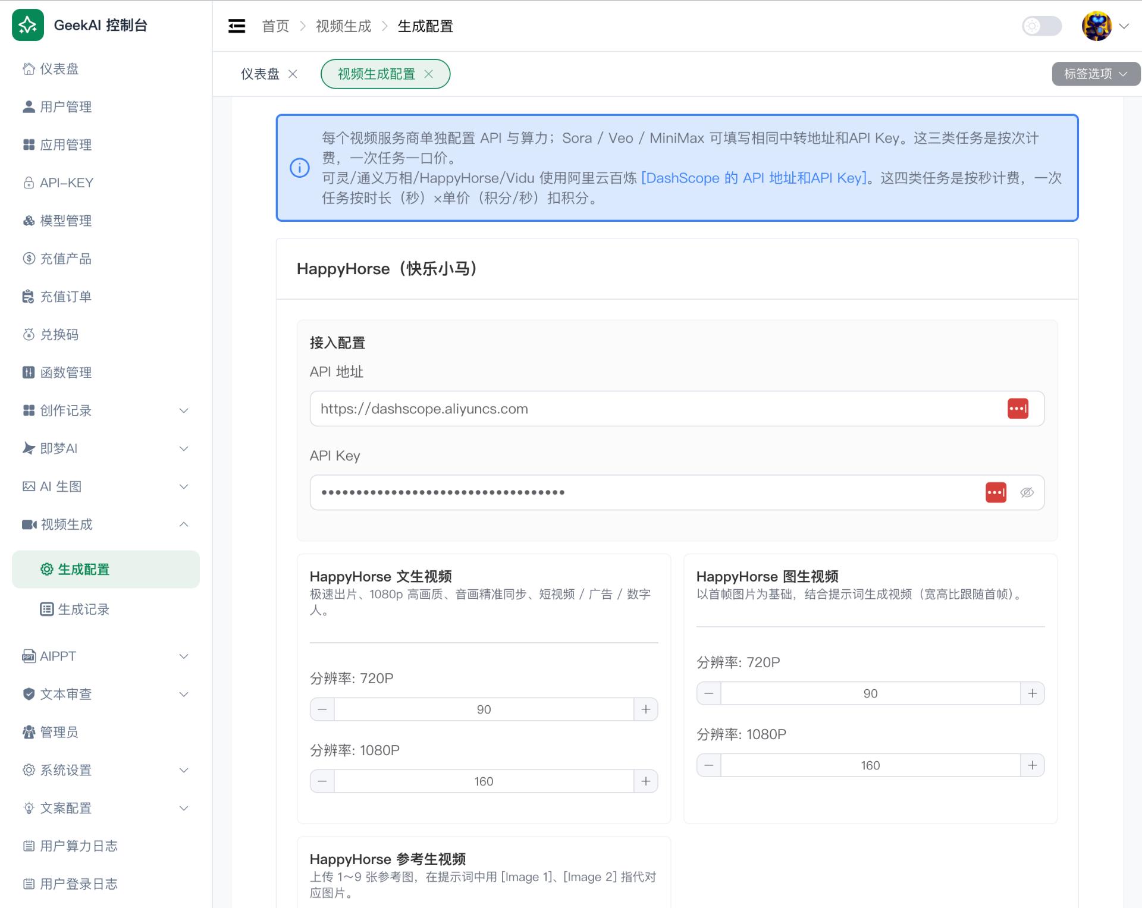Select 生成配置 in the sidebar submenu
Image resolution: width=1142 pixels, height=908 pixels.
click(x=106, y=570)
